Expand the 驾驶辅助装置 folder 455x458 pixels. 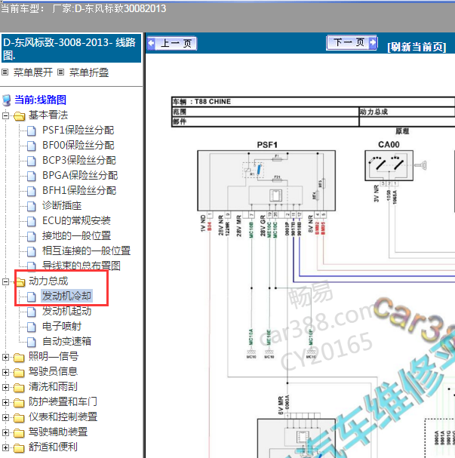tap(5, 432)
